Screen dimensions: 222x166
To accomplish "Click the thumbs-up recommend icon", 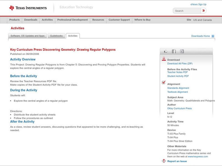I will 165,51.
